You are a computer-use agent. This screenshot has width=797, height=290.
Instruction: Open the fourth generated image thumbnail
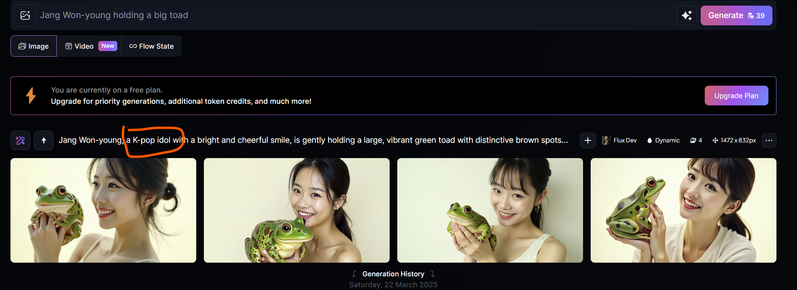coord(683,210)
